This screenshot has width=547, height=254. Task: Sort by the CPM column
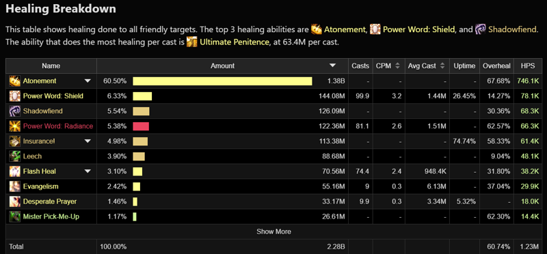[x=388, y=66]
